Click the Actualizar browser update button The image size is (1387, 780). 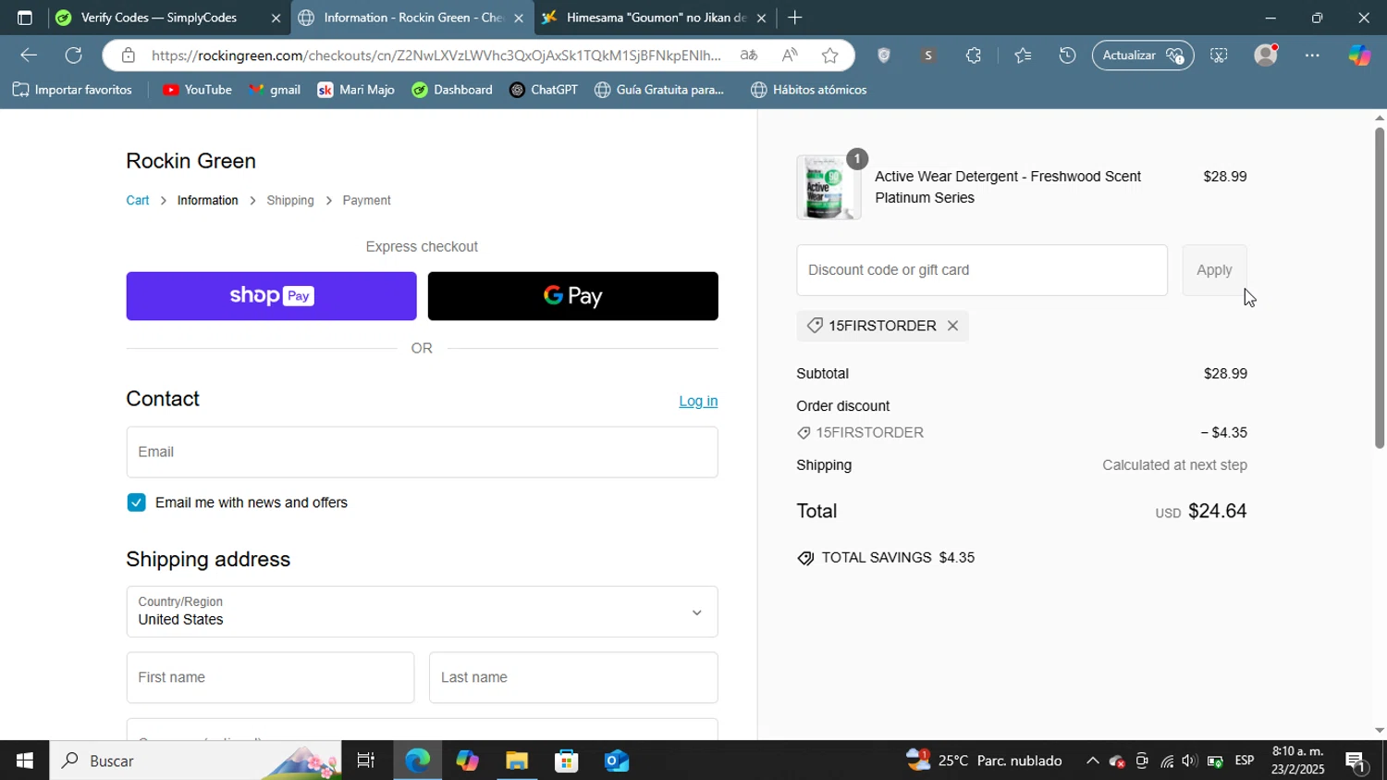(1143, 56)
